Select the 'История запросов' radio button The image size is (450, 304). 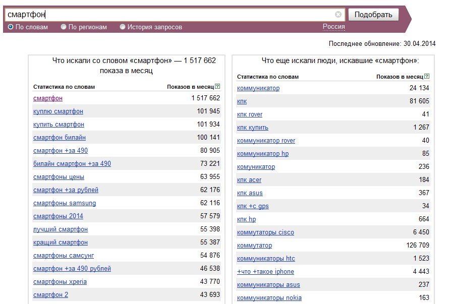[123, 27]
